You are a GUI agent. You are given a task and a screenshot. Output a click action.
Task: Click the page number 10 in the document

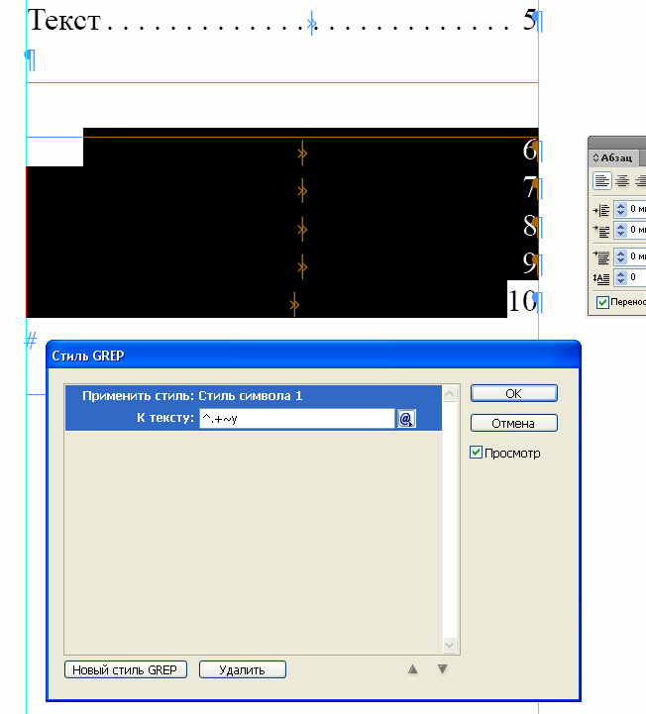[521, 301]
